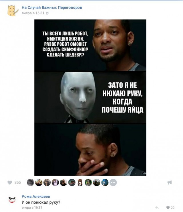Click the comment text И он понюхал руку?

41,202
